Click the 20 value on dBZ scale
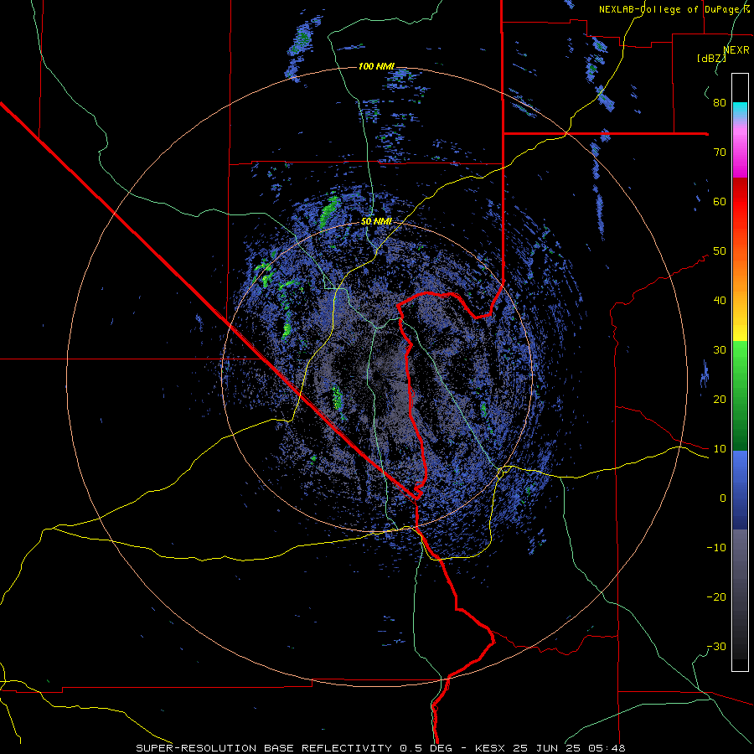The height and width of the screenshot is (754, 754). pyautogui.click(x=720, y=399)
